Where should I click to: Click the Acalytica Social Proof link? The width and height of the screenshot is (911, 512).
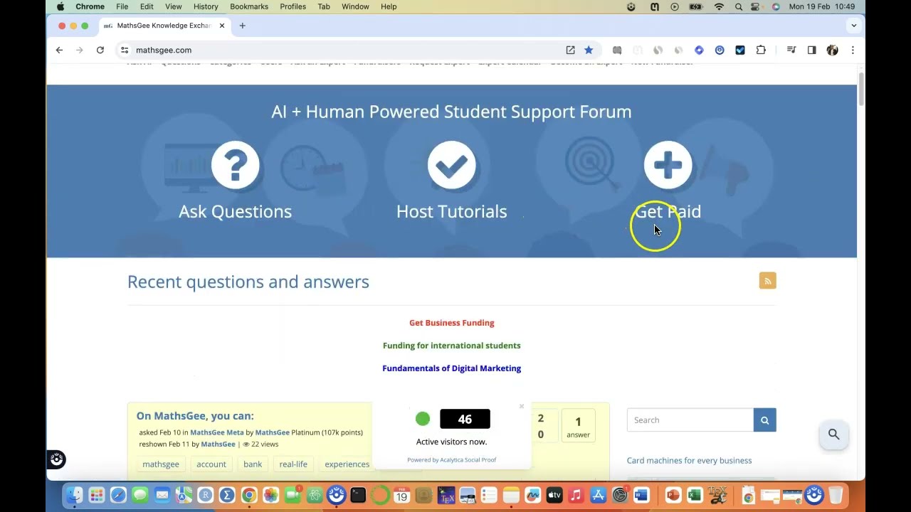pyautogui.click(x=468, y=460)
